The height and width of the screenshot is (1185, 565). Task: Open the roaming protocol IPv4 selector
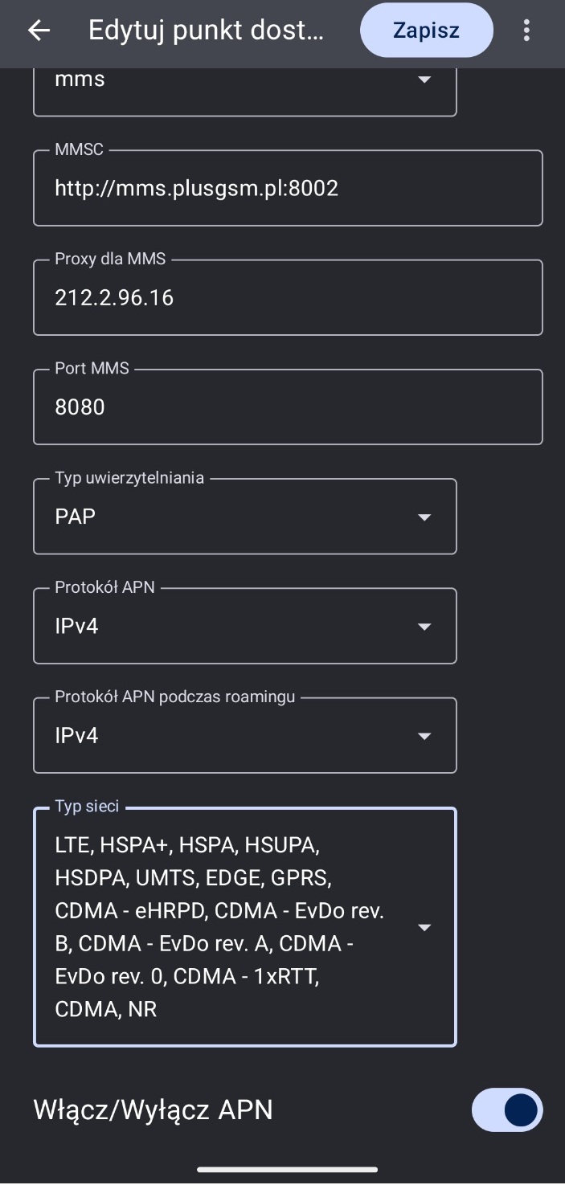click(244, 735)
